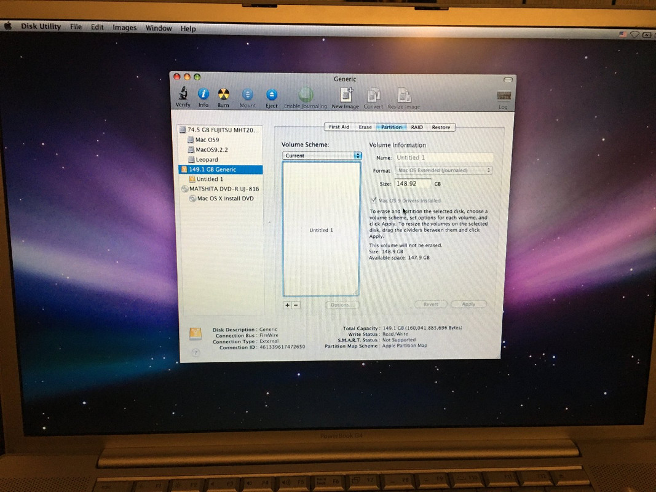Open the Log toolbar icon
This screenshot has width=656, height=492.
point(504,96)
